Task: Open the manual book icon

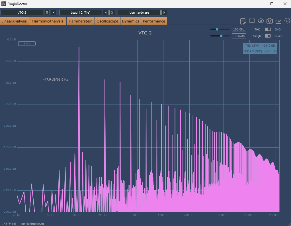Action: click(x=252, y=21)
